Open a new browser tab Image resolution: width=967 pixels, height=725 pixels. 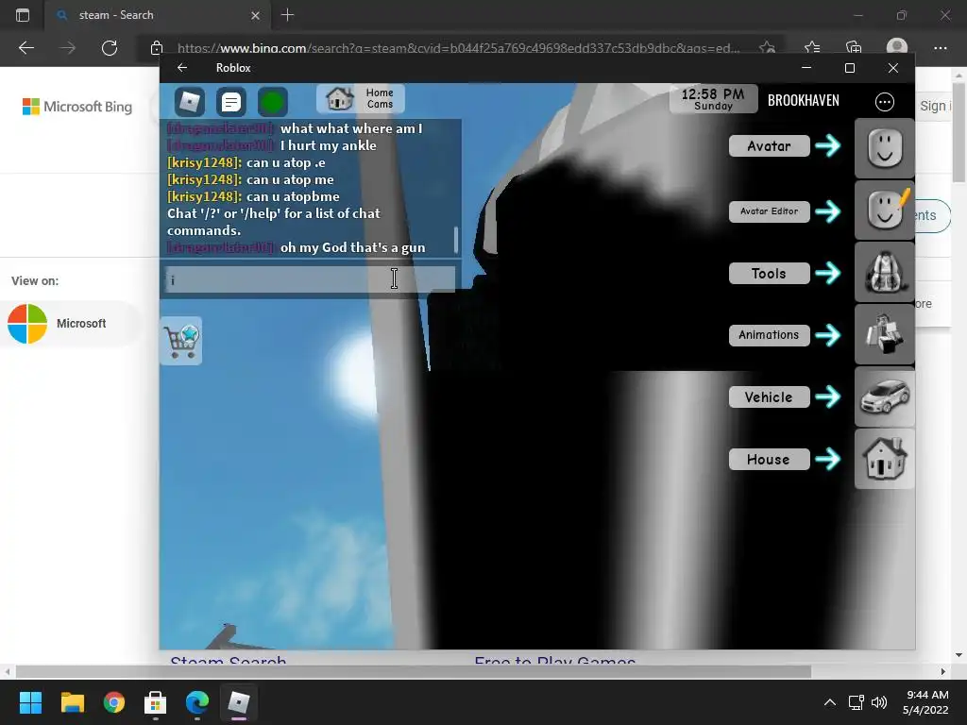tap(287, 15)
